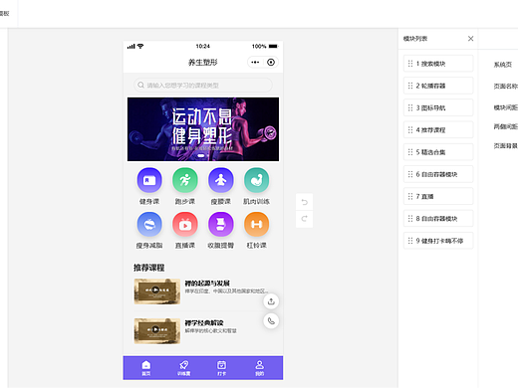Click the 运动不息 健身塑形 banner image
This screenshot has height=388, width=518.
[203, 129]
